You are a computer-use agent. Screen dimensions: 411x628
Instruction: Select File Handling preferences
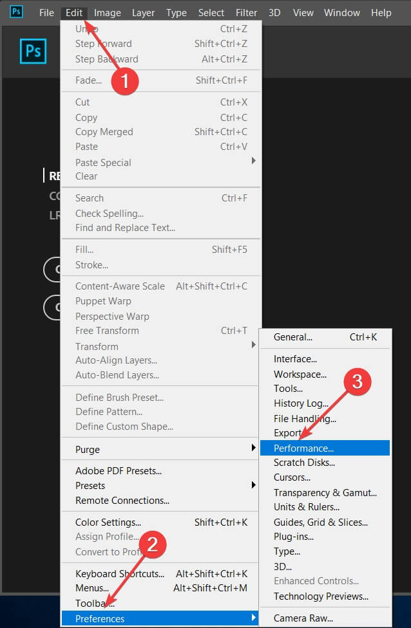pos(325,418)
